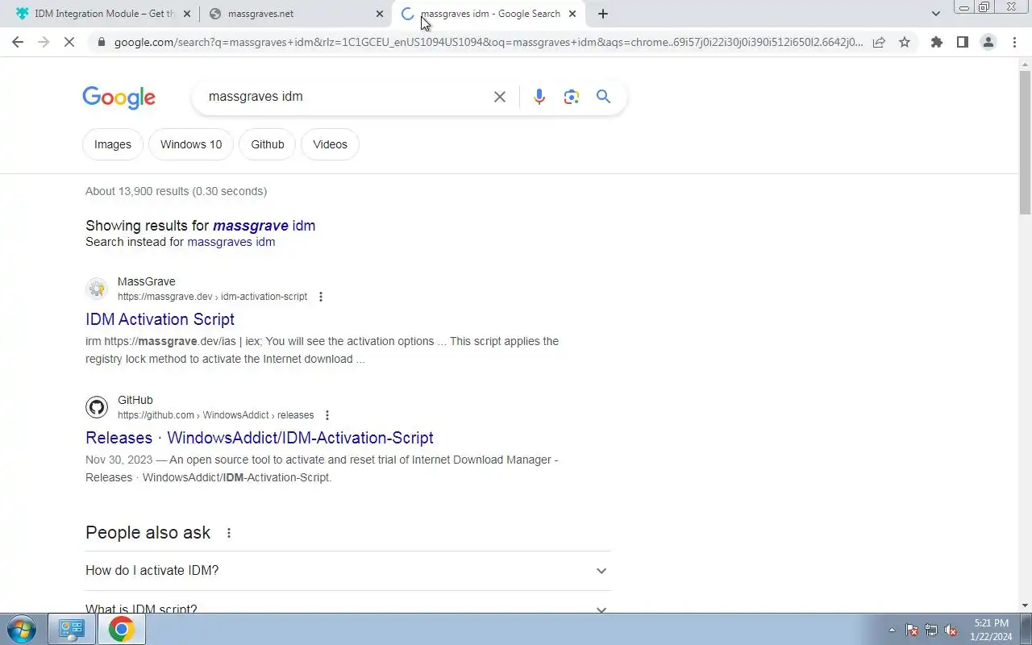This screenshot has height=645, width=1032.
Task: Switch to massgraves.net tab
Action: point(295,14)
